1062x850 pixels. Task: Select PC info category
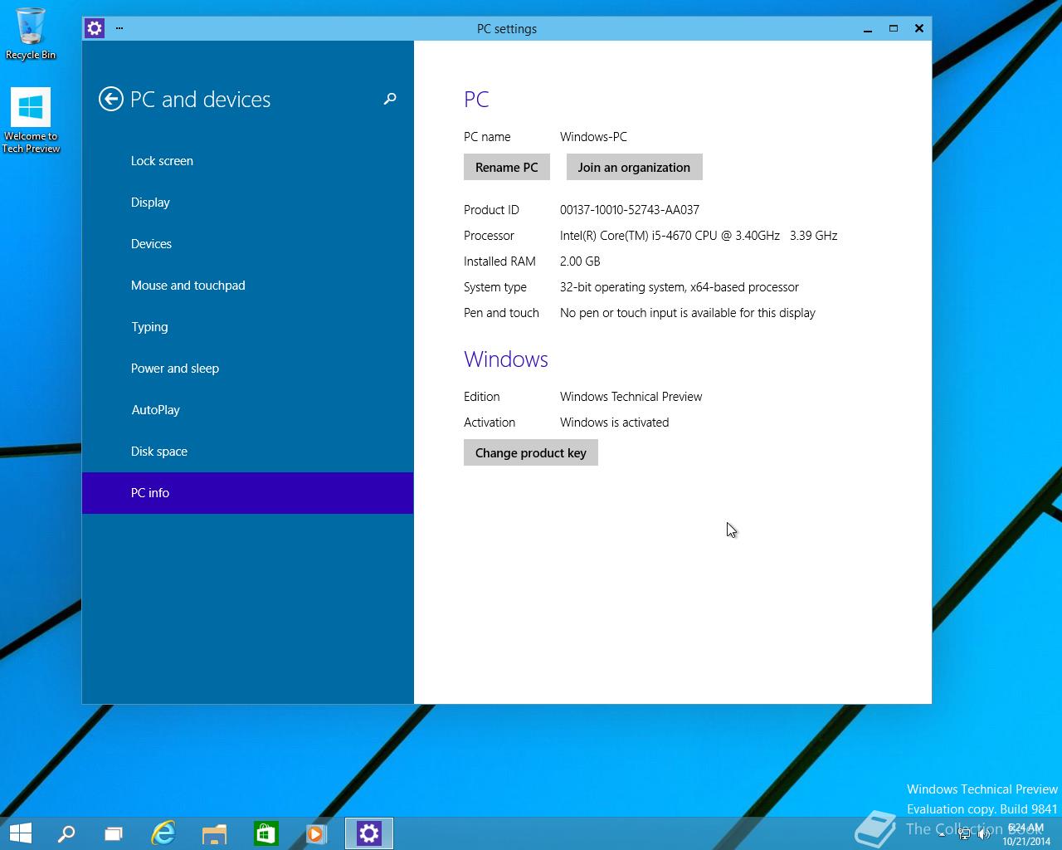247,493
